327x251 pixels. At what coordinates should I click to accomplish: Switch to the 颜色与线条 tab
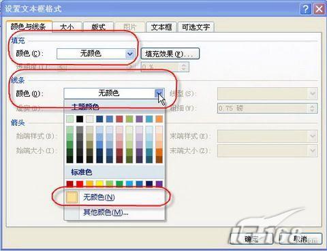[x=29, y=27]
